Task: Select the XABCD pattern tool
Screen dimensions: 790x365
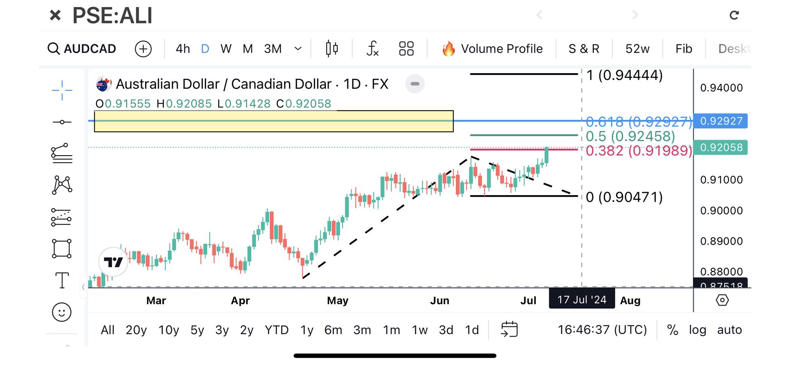Action: click(62, 184)
